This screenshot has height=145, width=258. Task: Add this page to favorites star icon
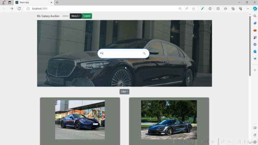[193, 9]
